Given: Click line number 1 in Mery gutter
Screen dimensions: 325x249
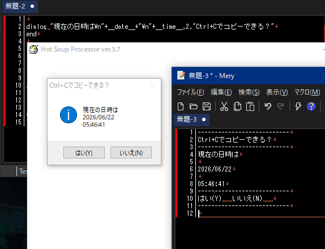Looking at the screenshot, I should [x=191, y=132].
